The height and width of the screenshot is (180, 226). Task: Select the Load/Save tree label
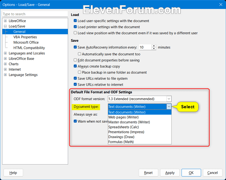[17, 26]
